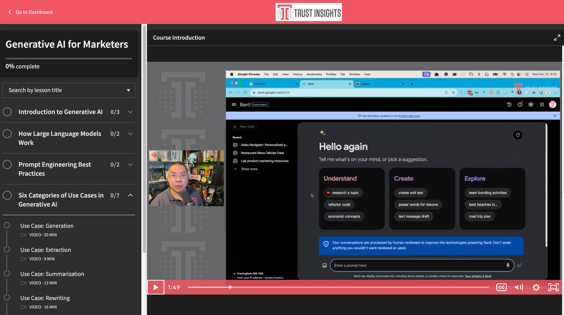The image size is (564, 315).
Task: Open lesson Use Case: Generation
Action: (x=47, y=226)
